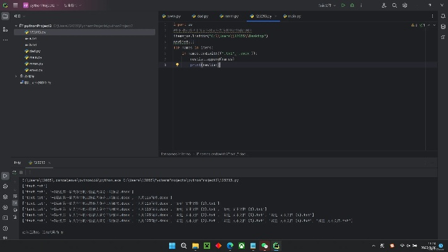Open the Project tool window from the left sidebar
This screenshot has height=252, width=448.
pyautogui.click(x=5, y=16)
